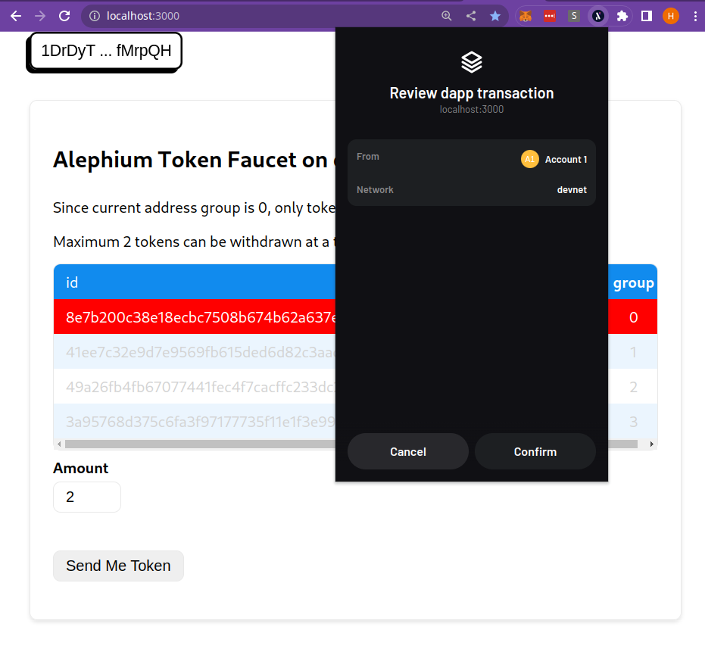View site information icon in address bar
Screen dimensions: 705x661
[x=95, y=16]
